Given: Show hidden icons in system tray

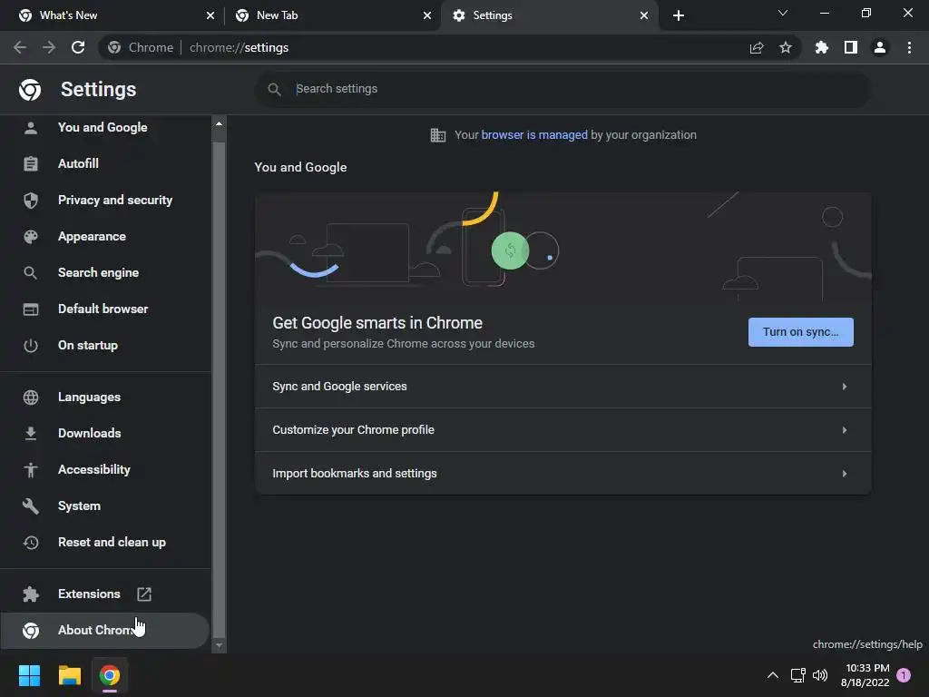Looking at the screenshot, I should [773, 675].
